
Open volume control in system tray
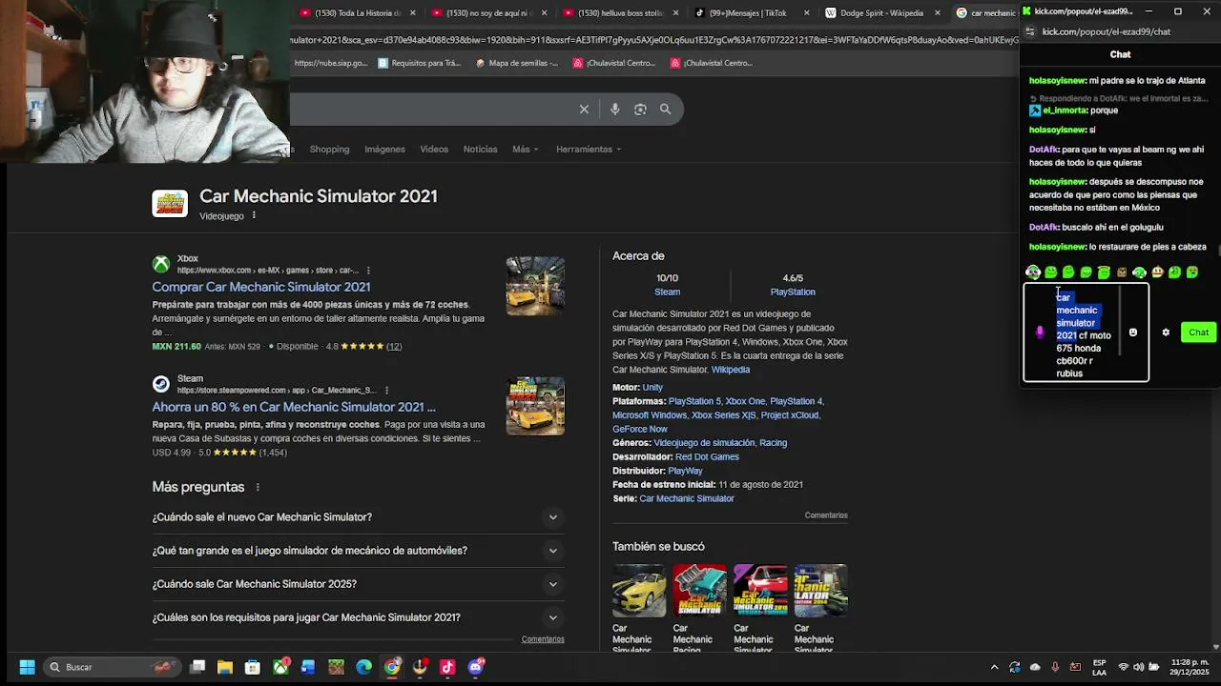point(1140,667)
